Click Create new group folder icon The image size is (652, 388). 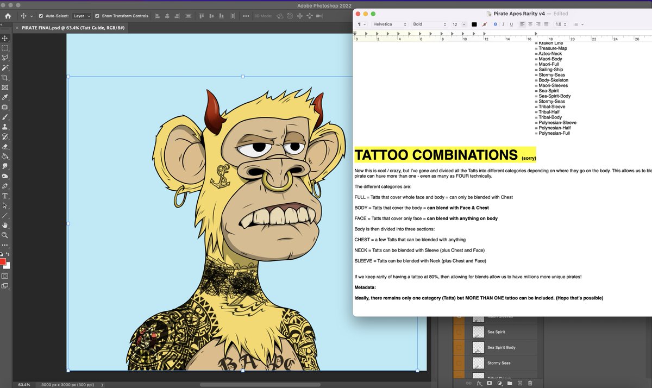(x=509, y=383)
